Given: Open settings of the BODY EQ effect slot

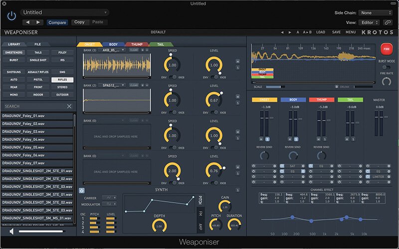Looking at the screenshot, I should [x=303, y=171].
